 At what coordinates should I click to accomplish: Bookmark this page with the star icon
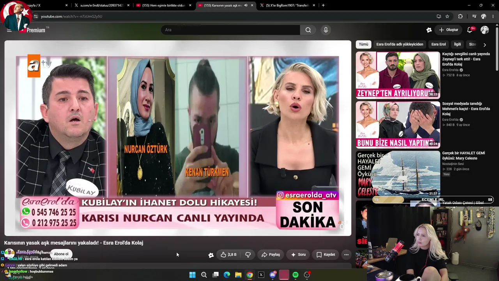pyautogui.click(x=447, y=16)
